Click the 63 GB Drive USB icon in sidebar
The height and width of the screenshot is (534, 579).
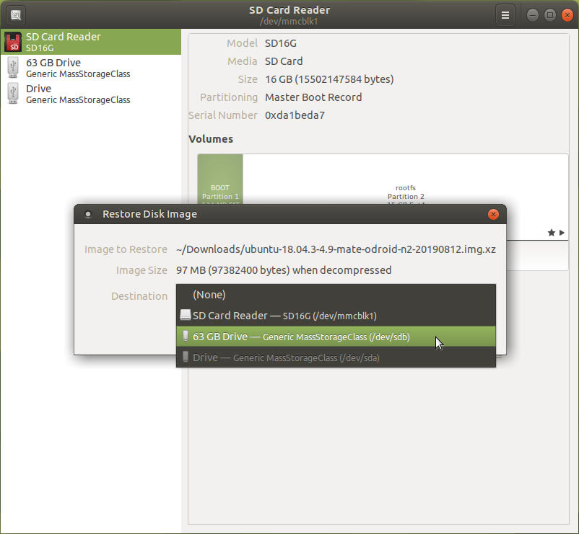[13, 68]
